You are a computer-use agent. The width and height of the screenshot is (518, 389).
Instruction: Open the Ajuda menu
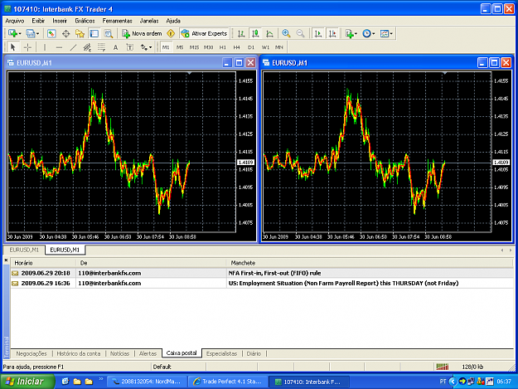click(173, 21)
